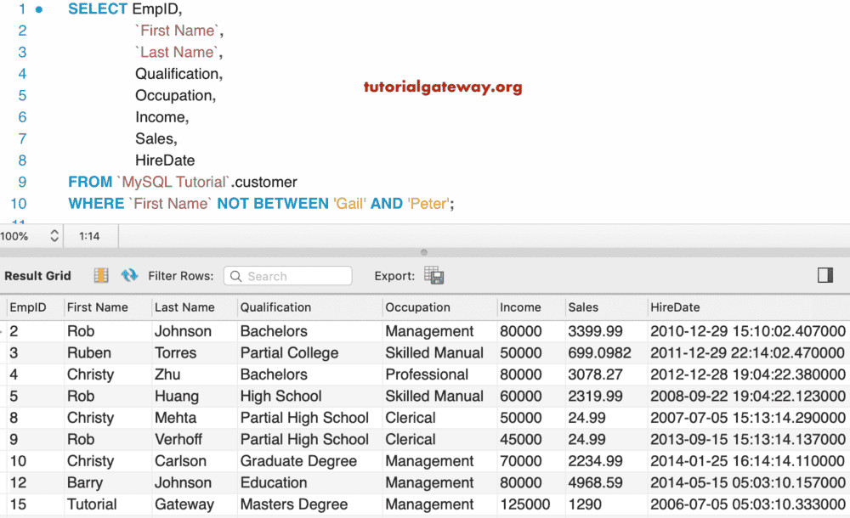Place cursor on HireDate in line 8
The height and width of the screenshot is (518, 850).
pyautogui.click(x=165, y=160)
